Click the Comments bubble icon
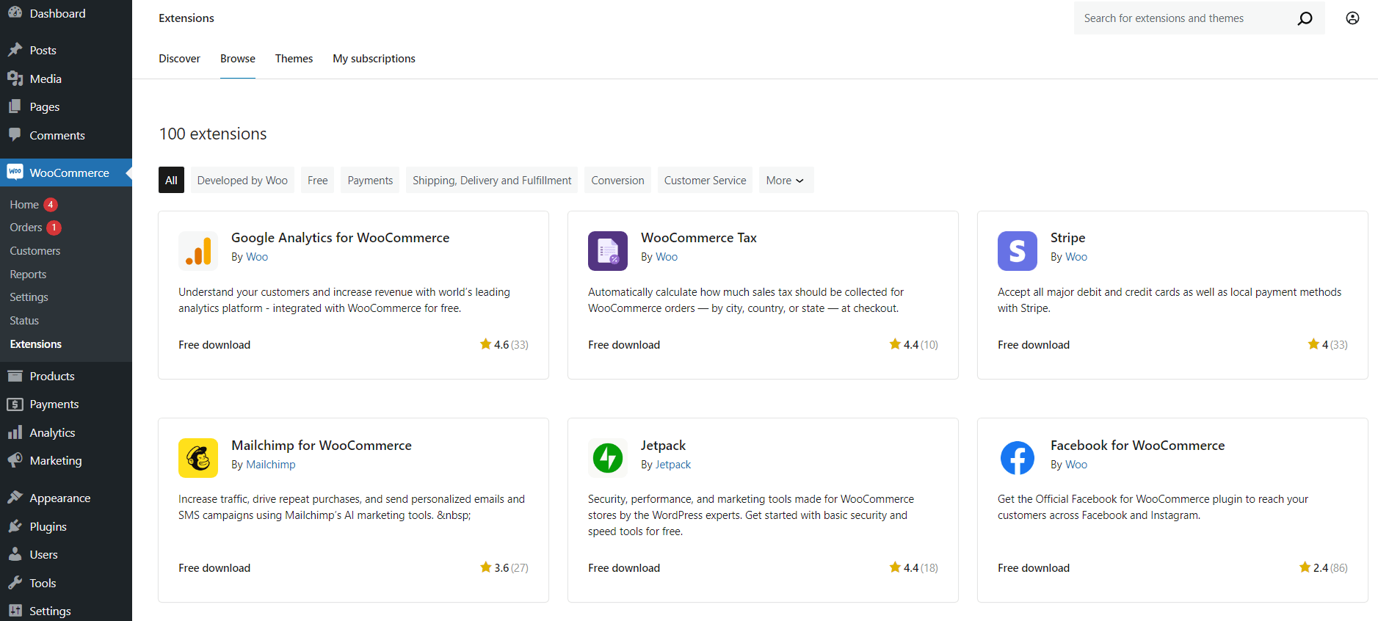The width and height of the screenshot is (1378, 621). click(15, 135)
